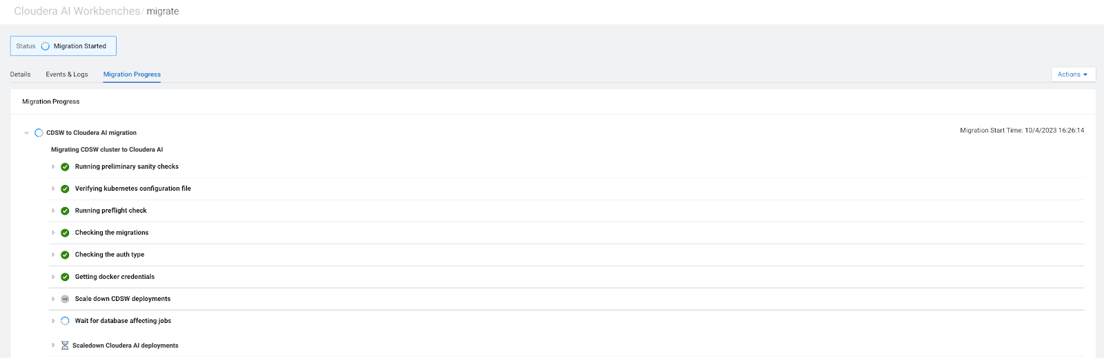
Task: Click spinner icon beside Wait for database affecting jobs
Action: (x=65, y=321)
